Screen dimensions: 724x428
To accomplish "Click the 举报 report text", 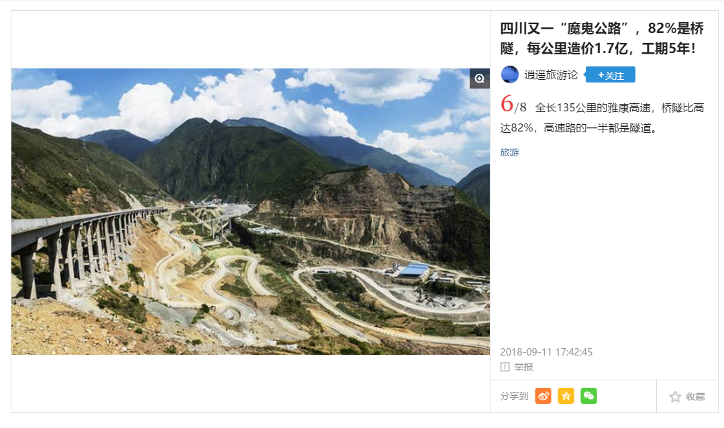I will point(523,367).
